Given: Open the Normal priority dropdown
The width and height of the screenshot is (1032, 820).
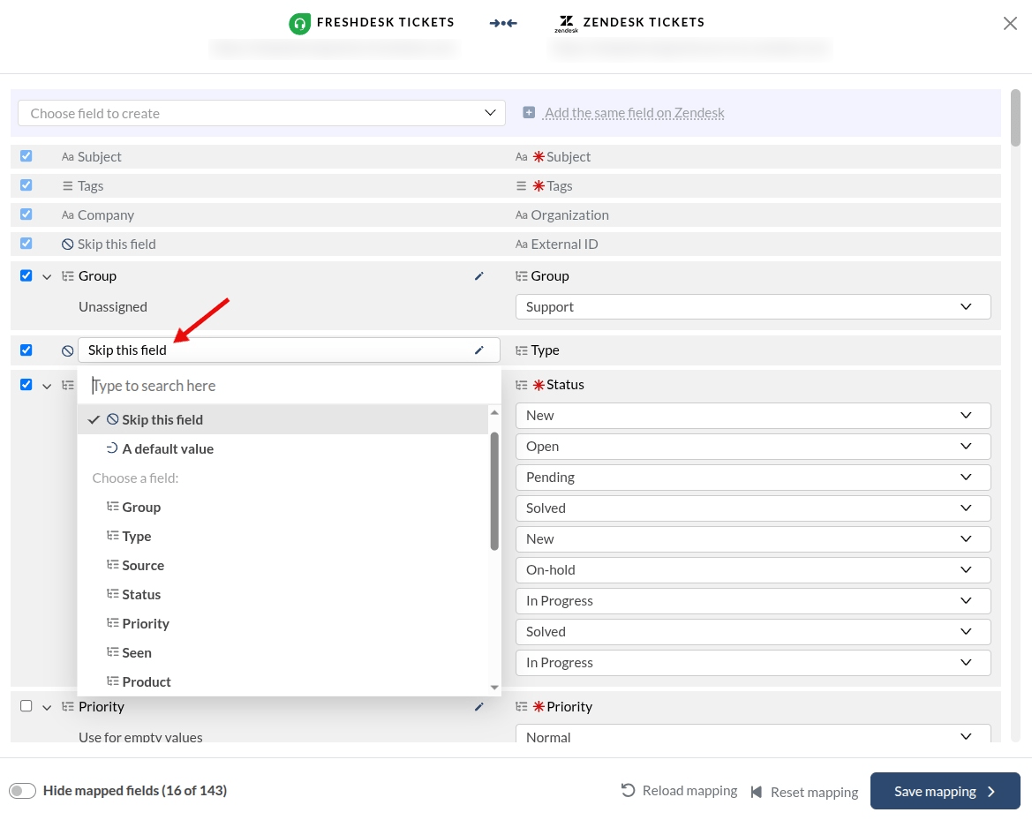Looking at the screenshot, I should [753, 734].
